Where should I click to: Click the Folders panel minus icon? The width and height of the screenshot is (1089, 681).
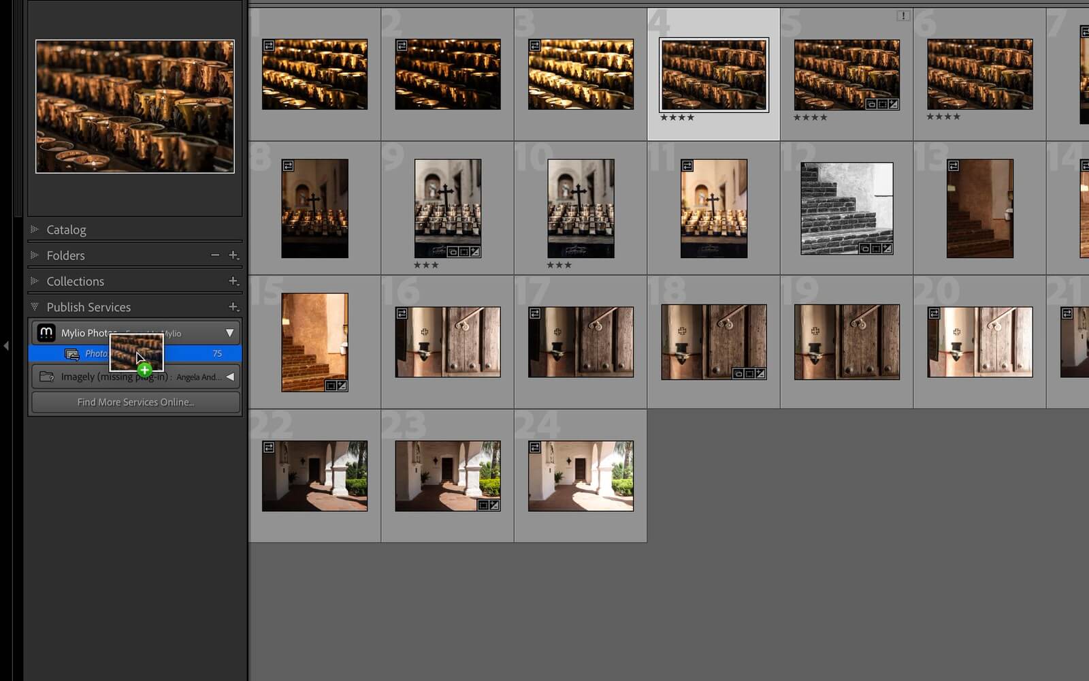click(x=215, y=255)
